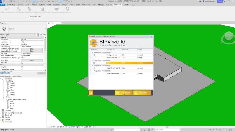Open the File menu
The height and width of the screenshot is (132, 235).
pos(3,5)
